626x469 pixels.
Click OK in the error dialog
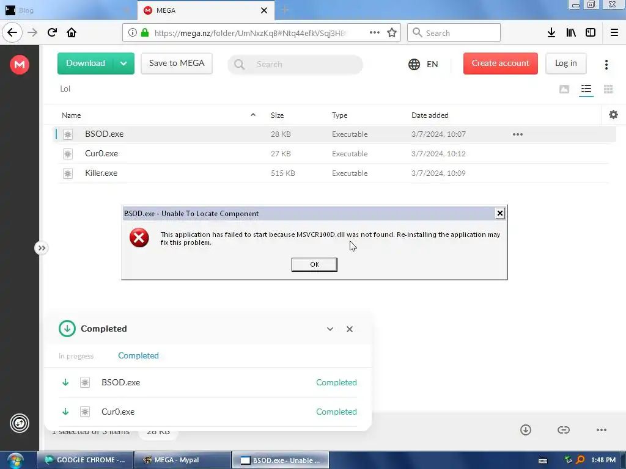click(x=314, y=264)
